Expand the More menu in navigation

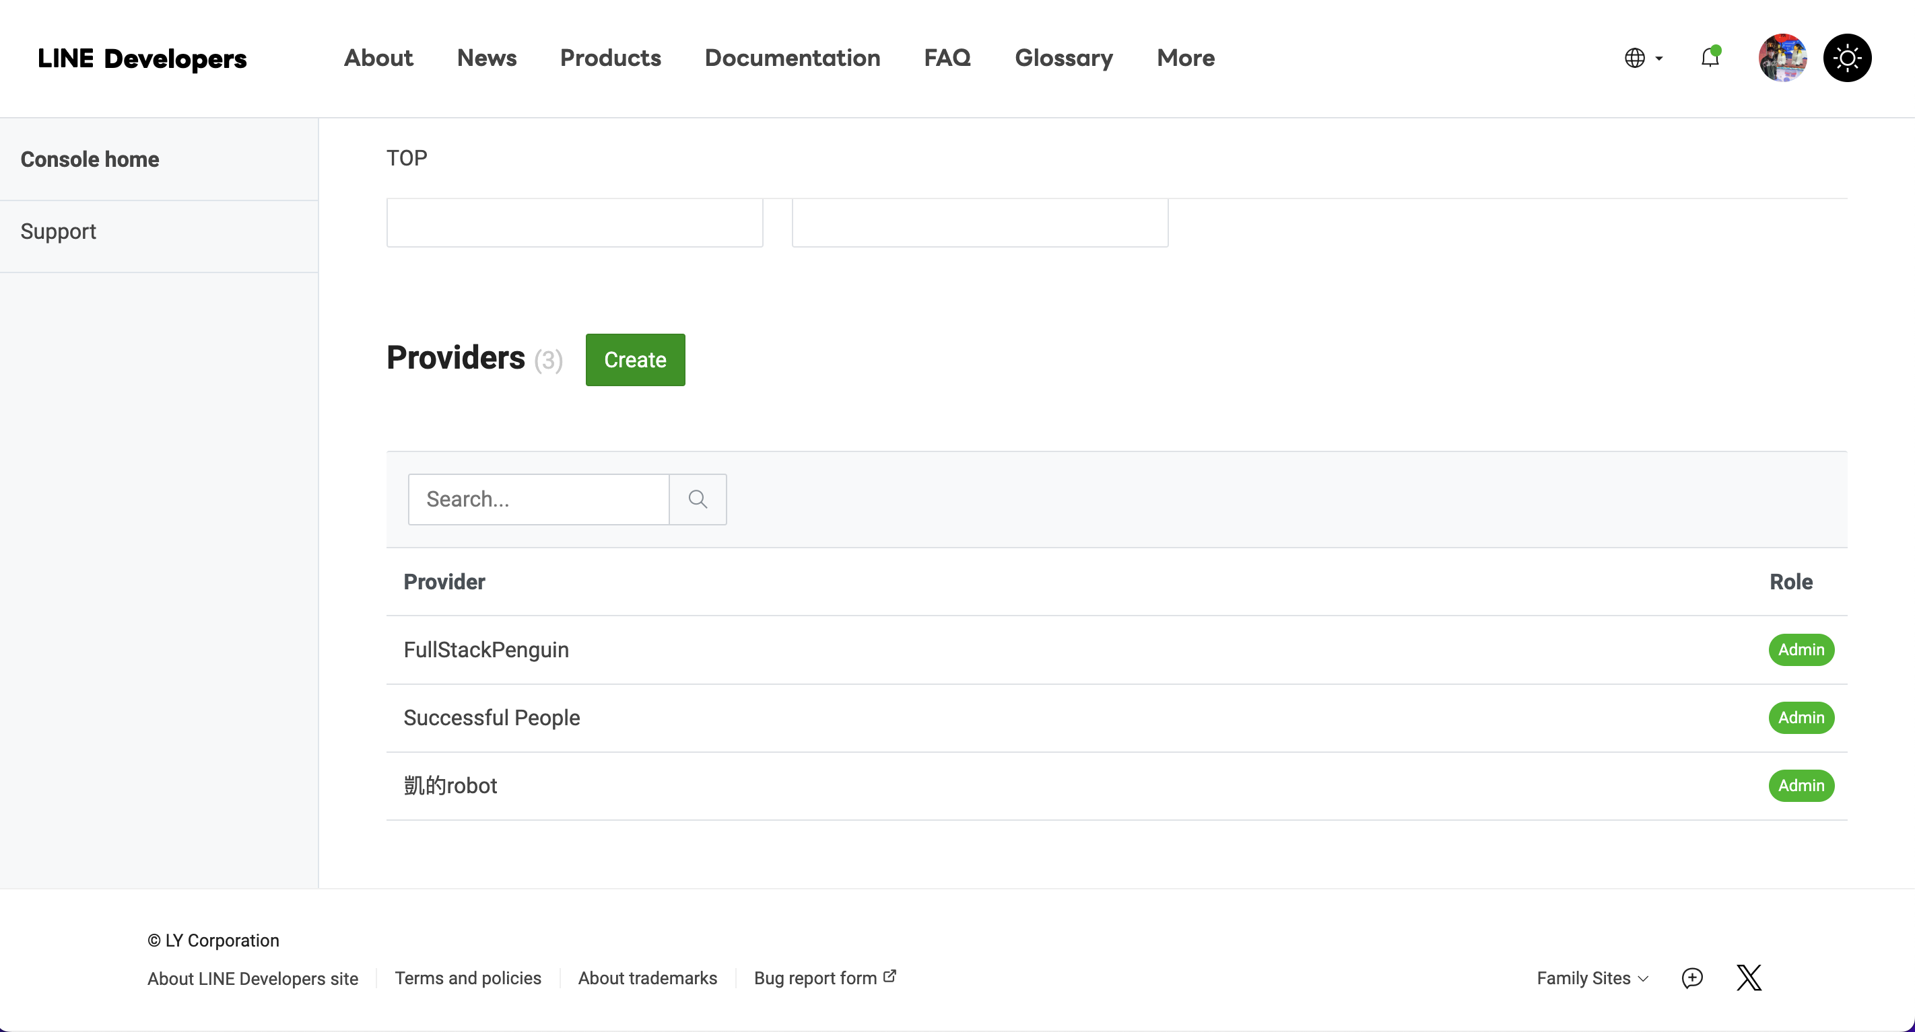click(1186, 57)
